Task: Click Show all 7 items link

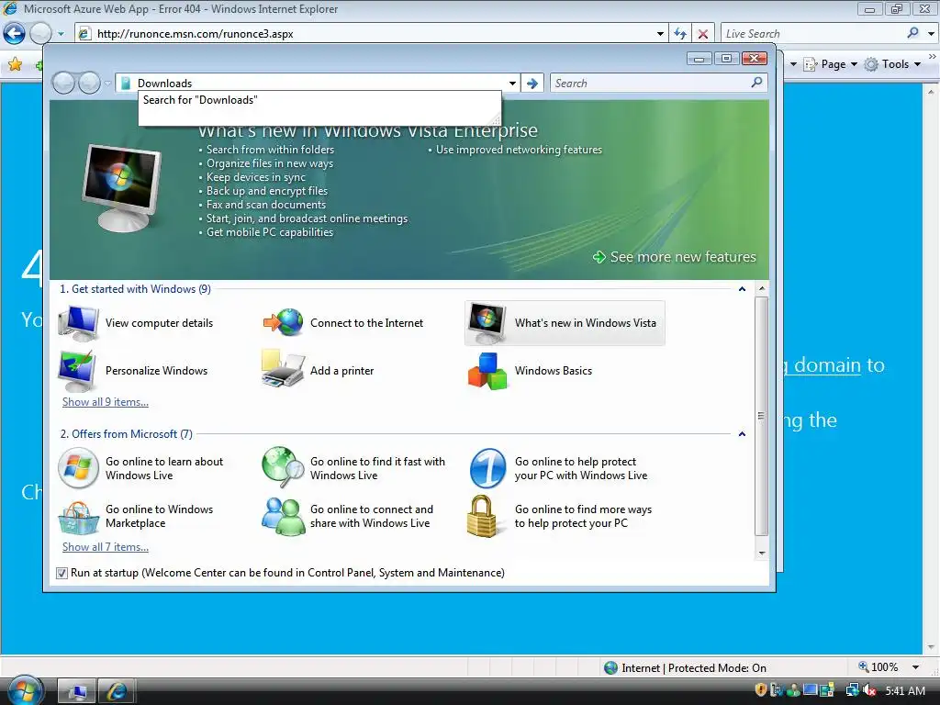Action: [x=106, y=547]
